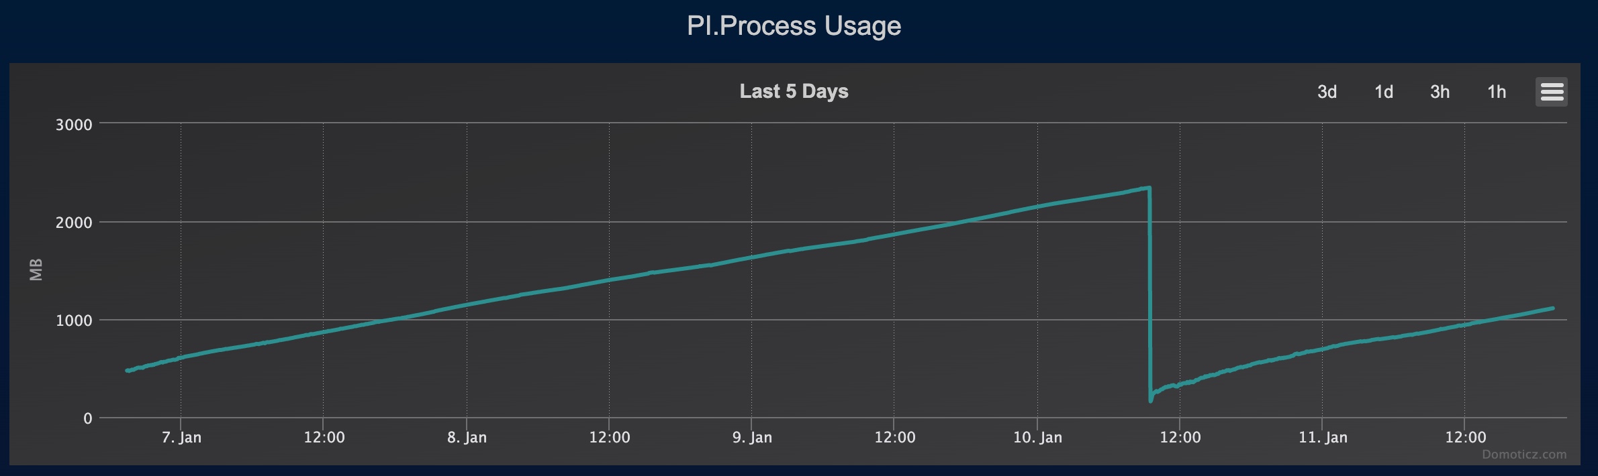Click the last 12:00 time tick label

[x=1466, y=436]
